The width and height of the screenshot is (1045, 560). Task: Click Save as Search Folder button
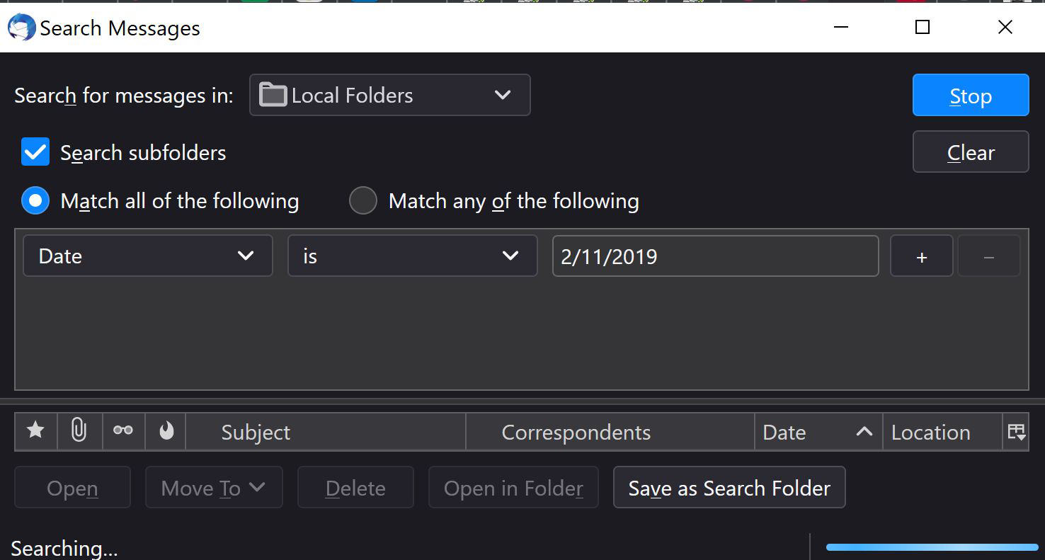[x=729, y=488]
